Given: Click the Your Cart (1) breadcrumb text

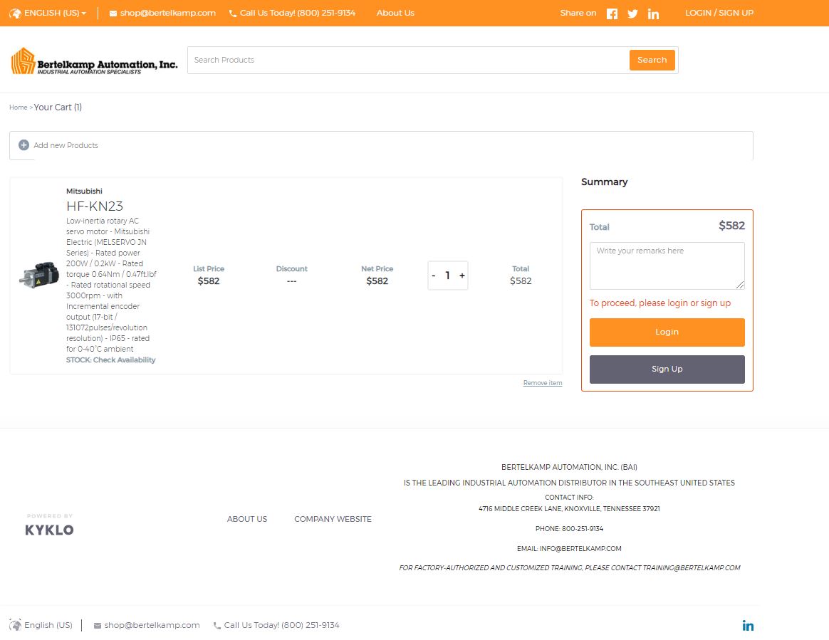Looking at the screenshot, I should click(58, 107).
